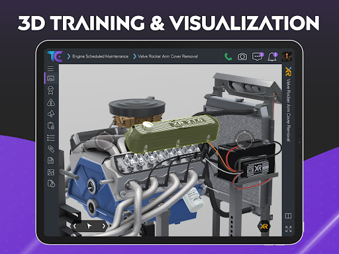Open the Valve Rocker Arm Cover Removal breadcrumb
Viewport: 339px width, 254px height.
168,56
